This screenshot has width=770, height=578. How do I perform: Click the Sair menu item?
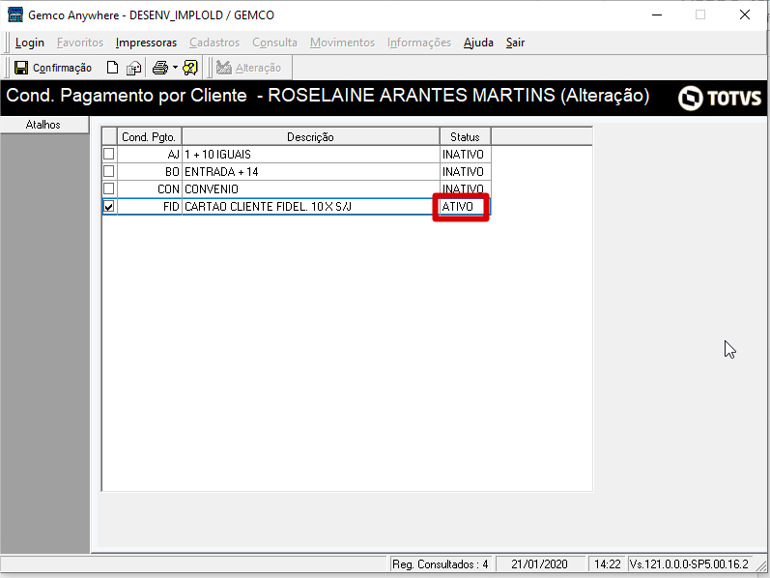point(515,43)
